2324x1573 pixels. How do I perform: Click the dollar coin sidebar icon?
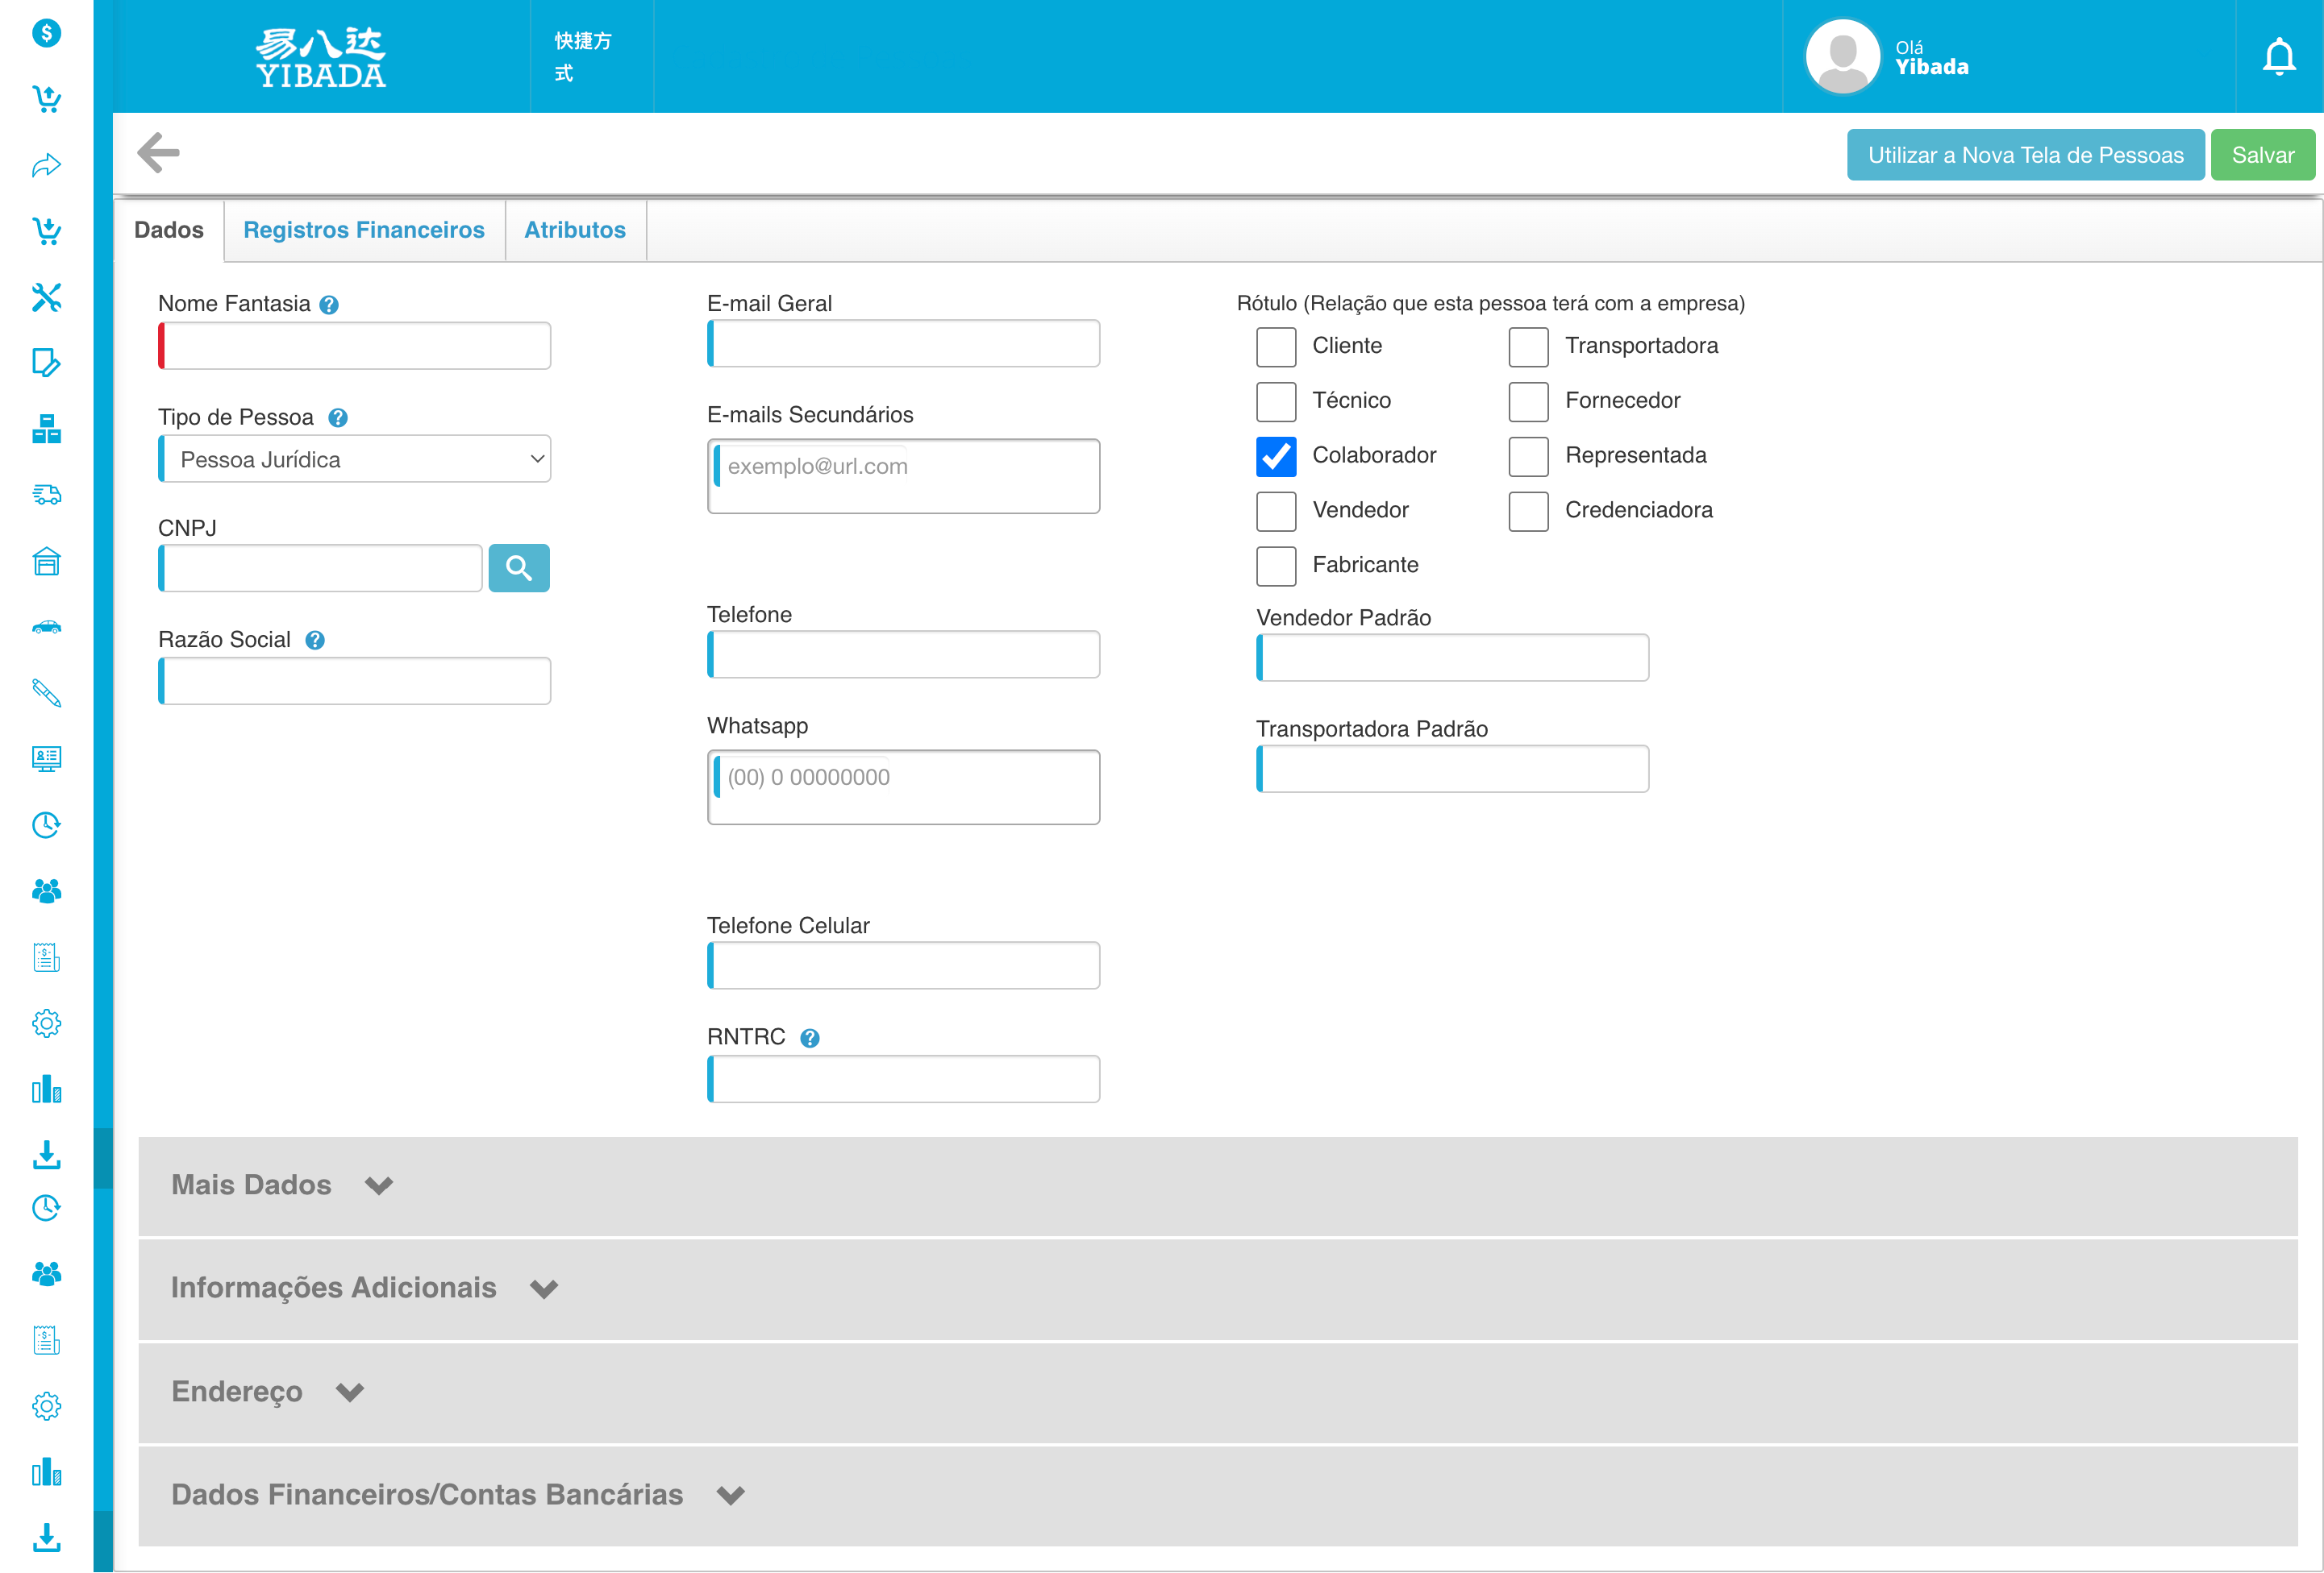point(46,33)
